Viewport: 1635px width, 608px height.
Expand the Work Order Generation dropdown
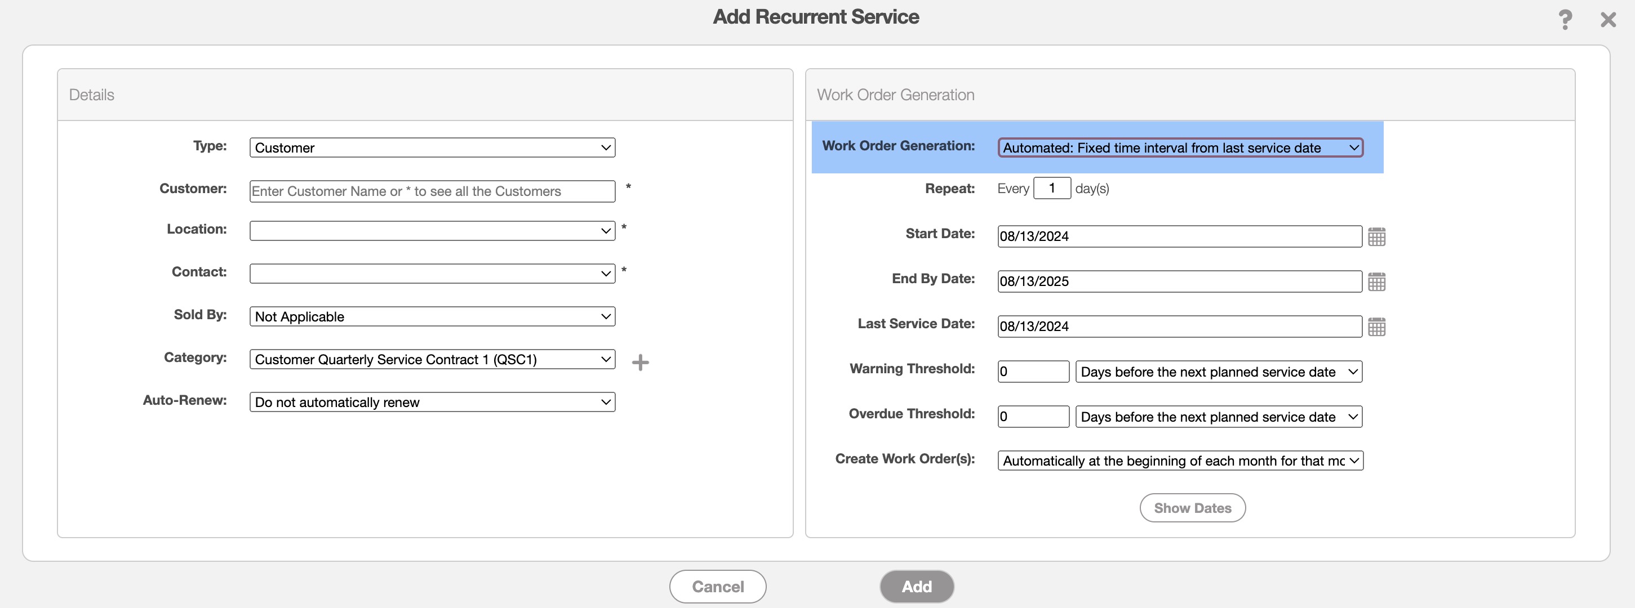click(1179, 147)
